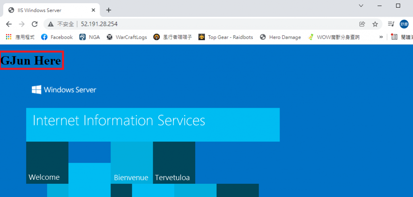Viewport: 413px width, 197px height.
Task: Open the apps shortcut in bookmarks bar
Action: (x=20, y=37)
